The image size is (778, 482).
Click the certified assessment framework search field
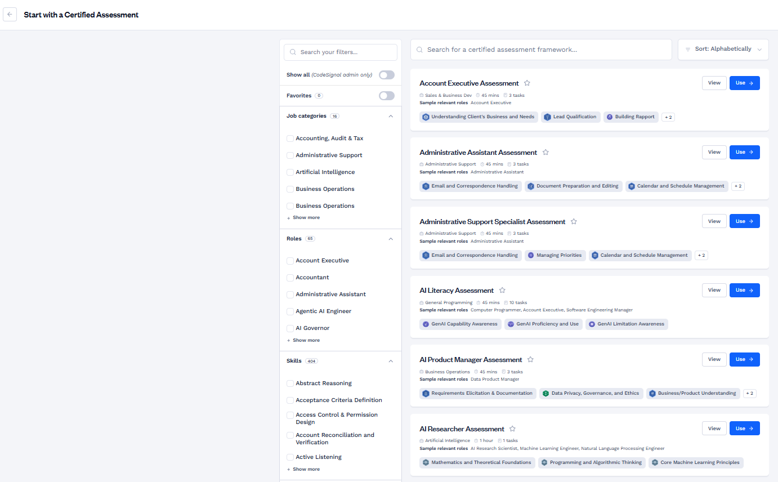[540, 50]
